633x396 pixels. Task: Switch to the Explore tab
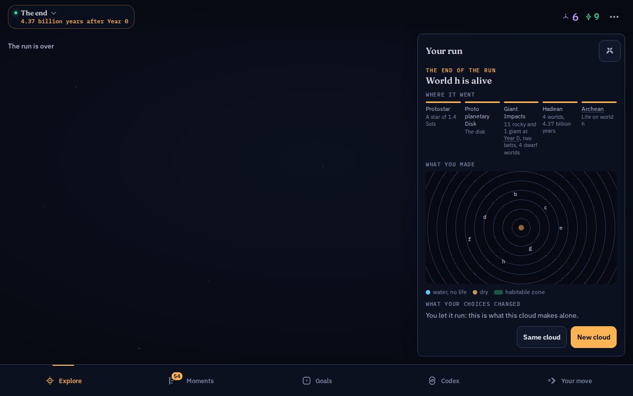[x=63, y=381]
